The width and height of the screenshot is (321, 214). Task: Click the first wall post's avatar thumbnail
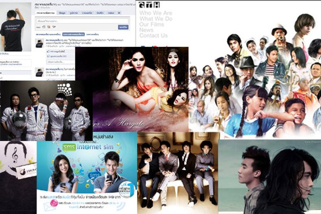[x=39, y=43]
